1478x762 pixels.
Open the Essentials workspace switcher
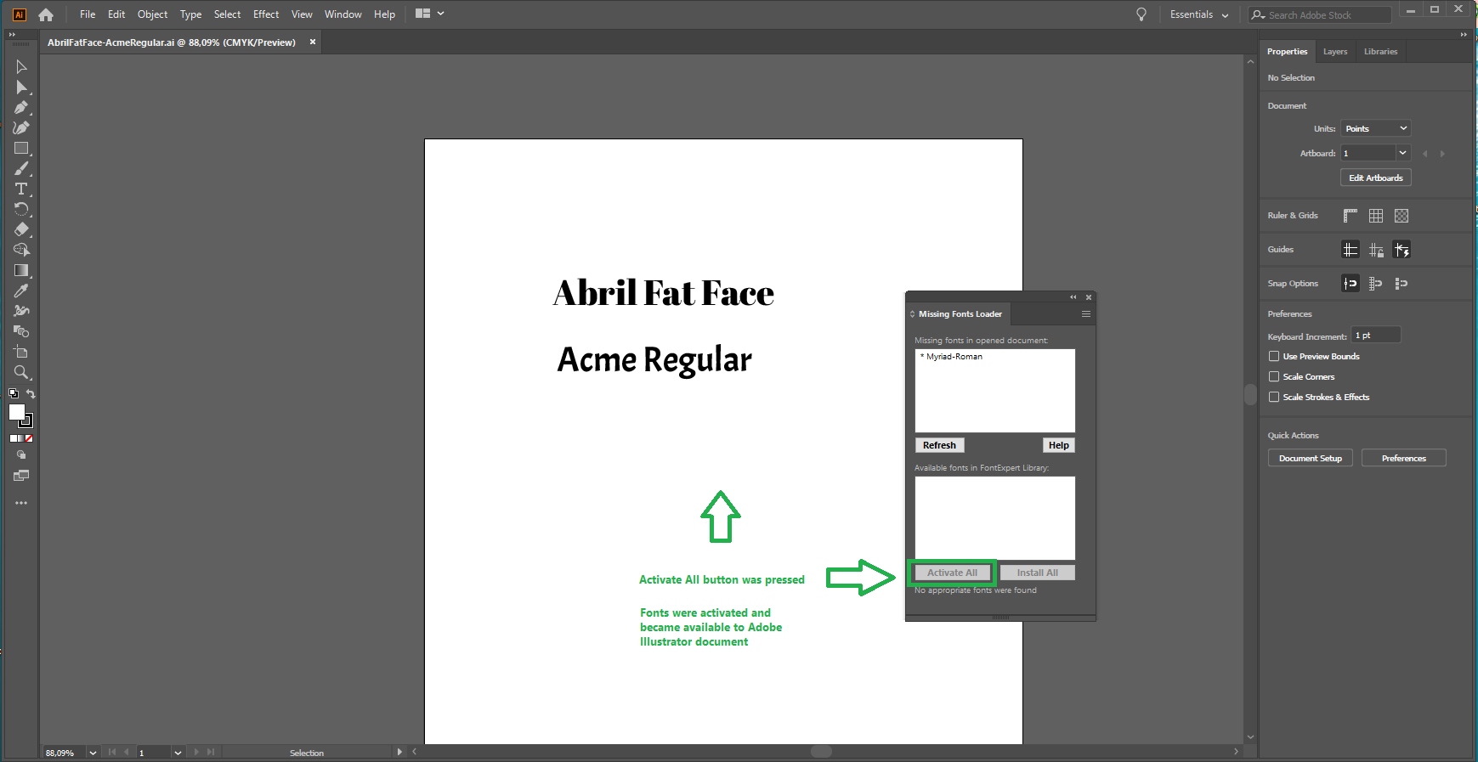(x=1198, y=14)
